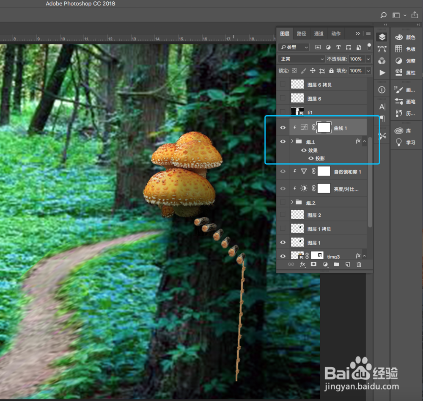423x401 pixels.
Task: Open the 类型 filter type dropdown
Action: 294,47
